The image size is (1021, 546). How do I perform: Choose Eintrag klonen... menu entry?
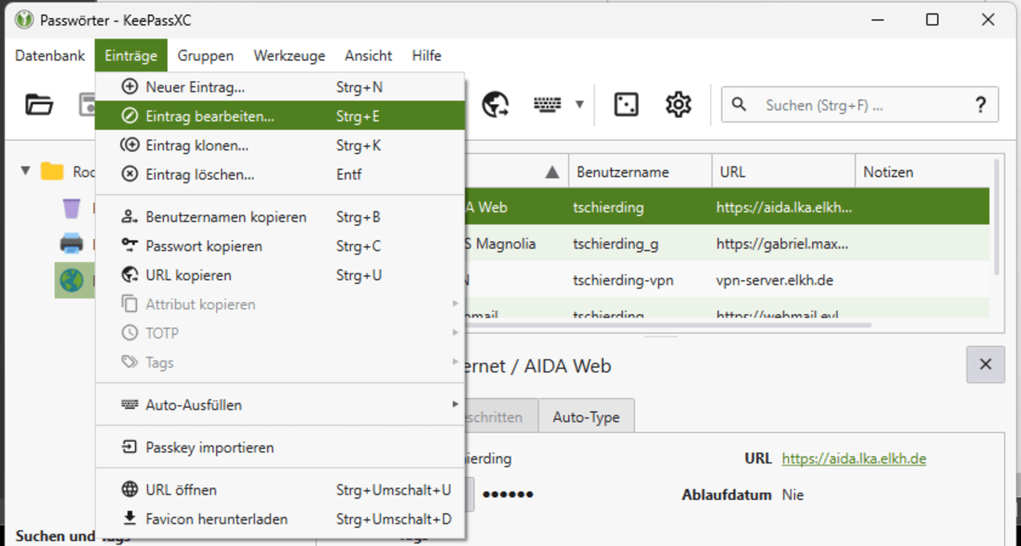280,145
